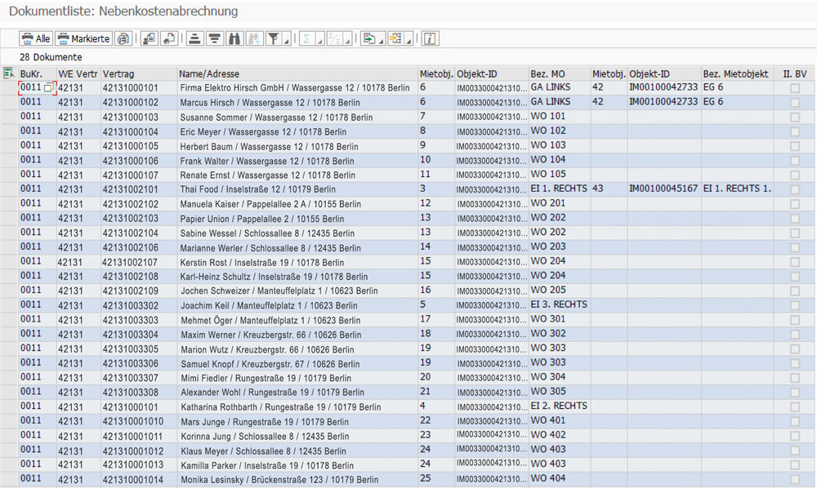Image resolution: width=817 pixels, height=488 pixels.
Task: Open the binoculars find tool
Action: (234, 38)
